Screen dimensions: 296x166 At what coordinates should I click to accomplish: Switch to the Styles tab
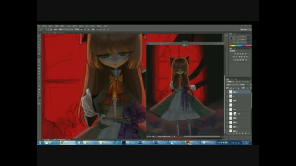coord(234,49)
